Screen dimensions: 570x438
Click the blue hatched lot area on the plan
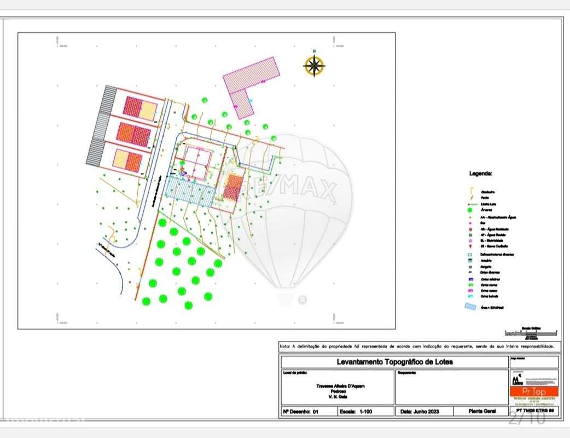(190, 193)
